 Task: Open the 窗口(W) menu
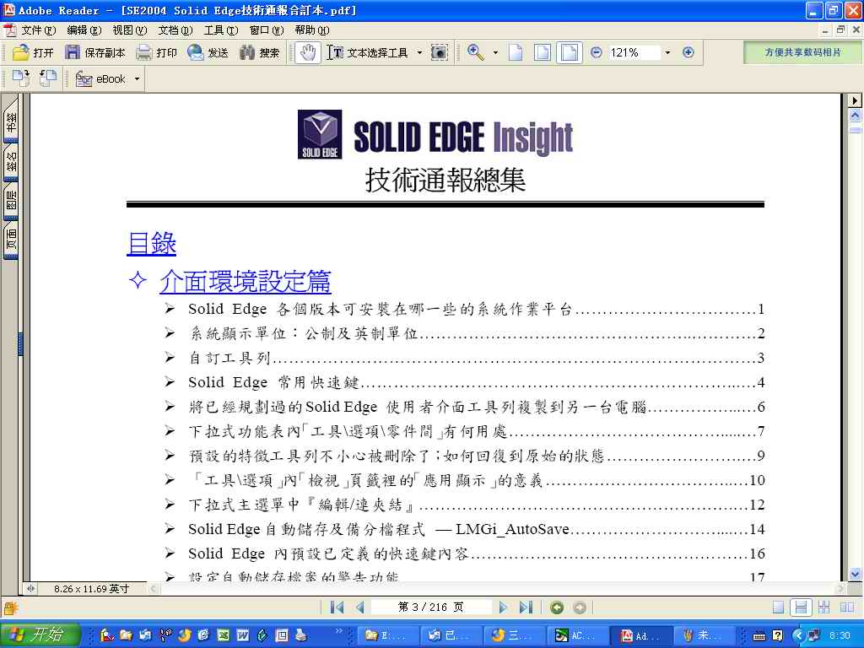[x=267, y=30]
